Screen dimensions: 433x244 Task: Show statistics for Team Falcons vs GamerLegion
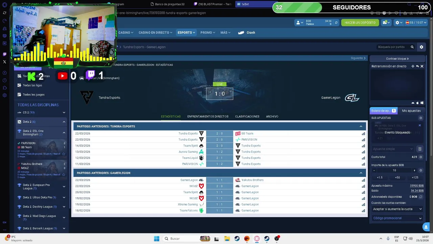363,211
